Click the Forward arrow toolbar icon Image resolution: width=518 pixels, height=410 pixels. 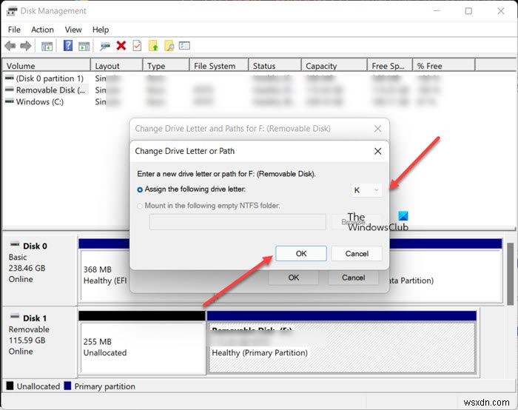point(26,46)
